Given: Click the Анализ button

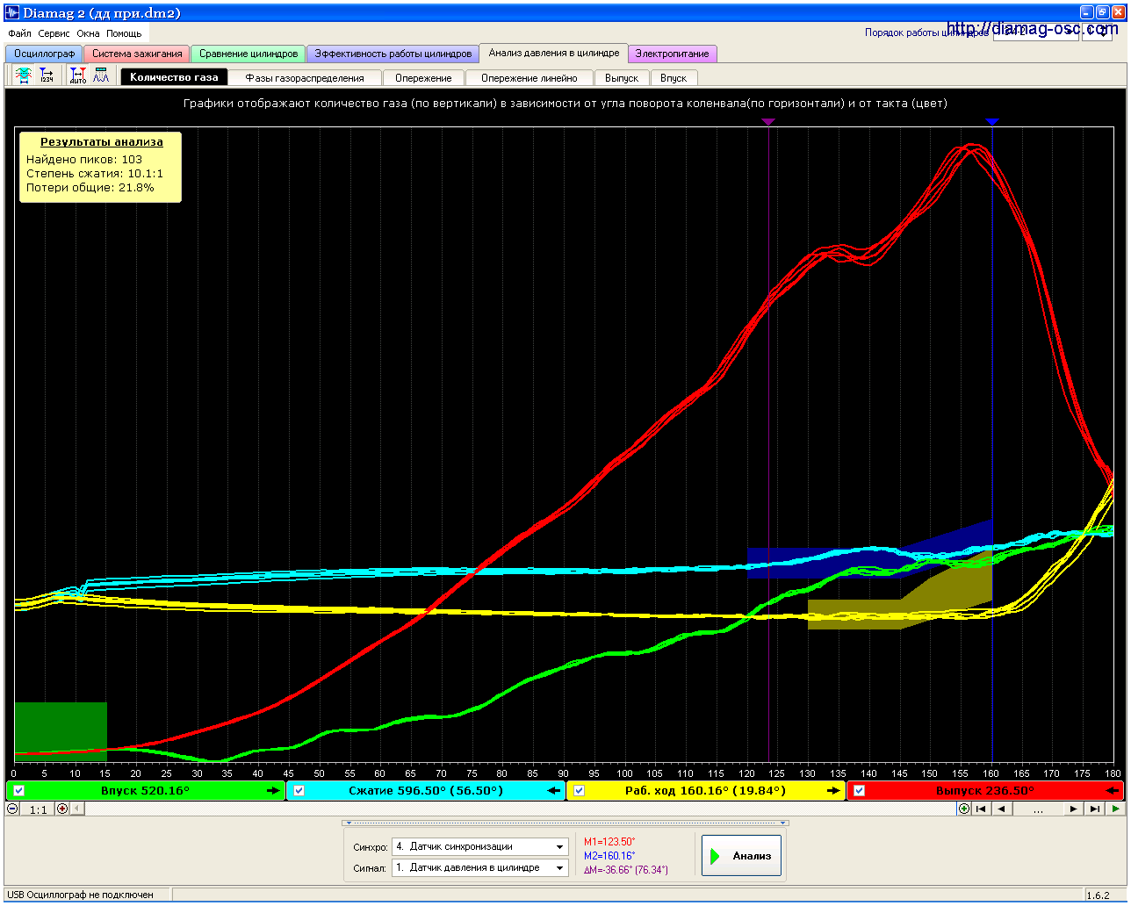Looking at the screenshot, I should (741, 855).
